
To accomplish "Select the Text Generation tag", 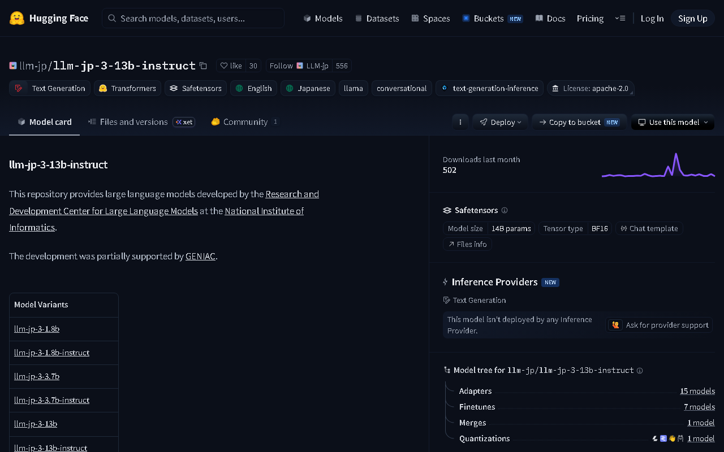I will 50,88.
